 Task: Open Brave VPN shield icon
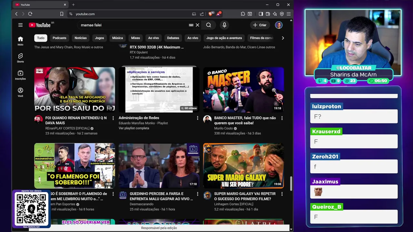282,14
